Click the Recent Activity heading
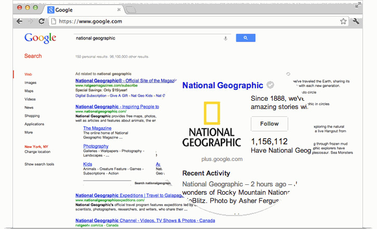 pyautogui.click(x=206, y=173)
